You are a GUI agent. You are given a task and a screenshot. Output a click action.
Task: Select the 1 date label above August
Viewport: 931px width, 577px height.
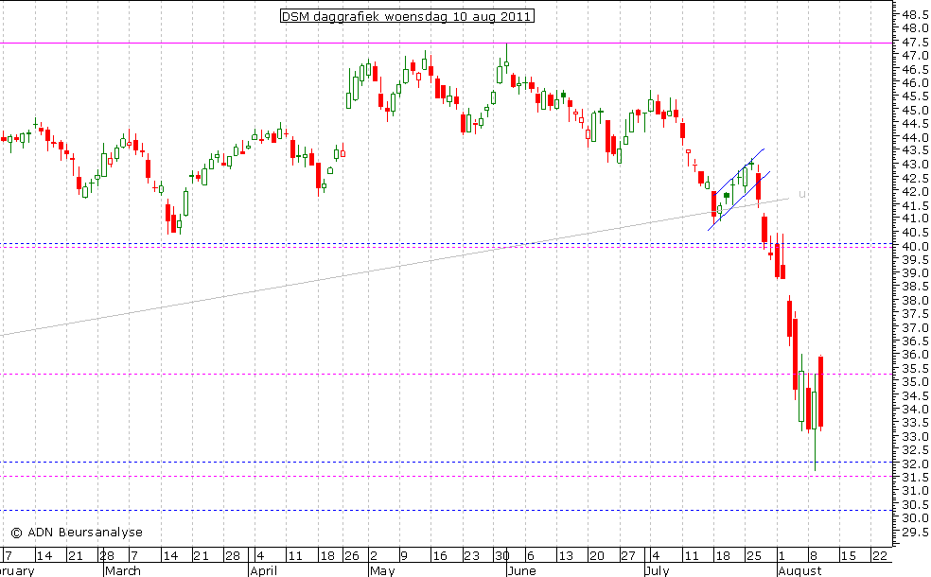pos(782,556)
